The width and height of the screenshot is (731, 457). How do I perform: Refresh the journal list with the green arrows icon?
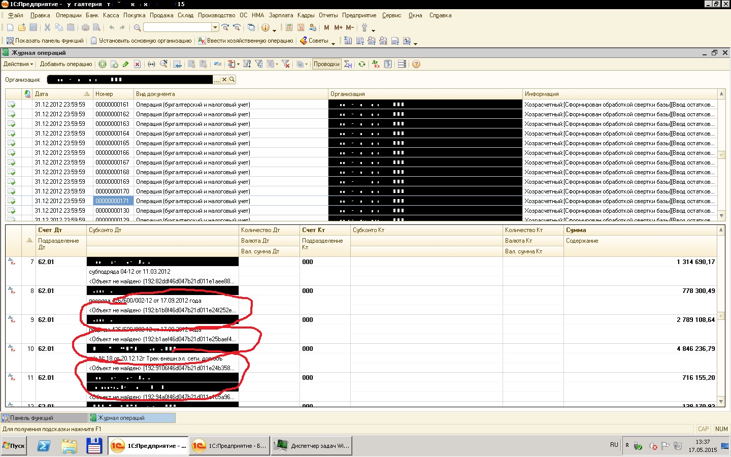point(362,64)
